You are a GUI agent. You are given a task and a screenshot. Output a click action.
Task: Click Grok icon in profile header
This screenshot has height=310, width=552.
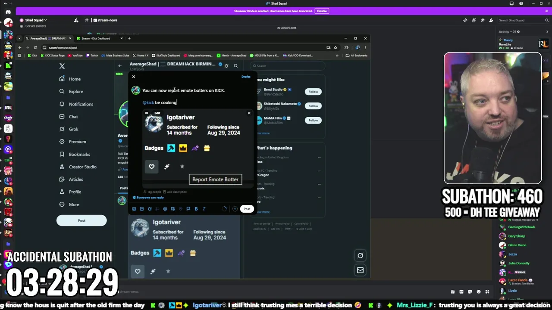(x=226, y=66)
